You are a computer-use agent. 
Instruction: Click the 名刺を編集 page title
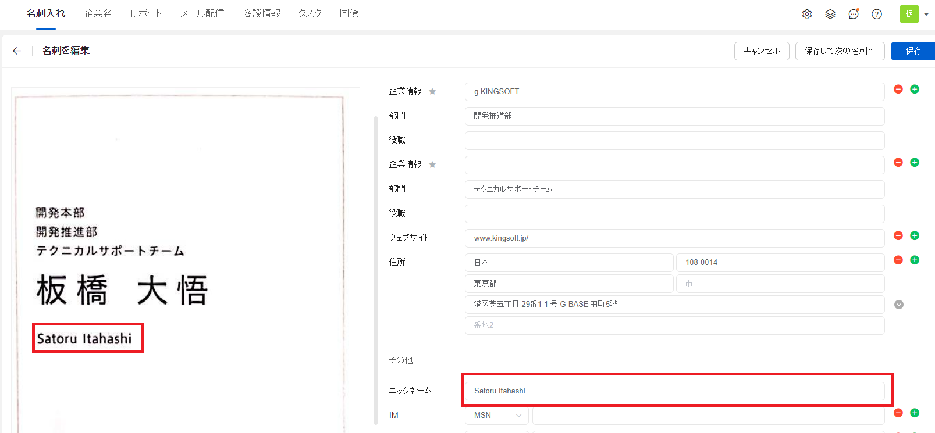[x=66, y=51]
